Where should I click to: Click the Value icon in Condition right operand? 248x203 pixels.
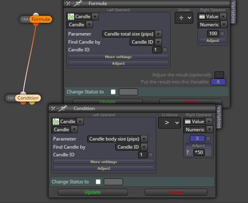(188, 122)
